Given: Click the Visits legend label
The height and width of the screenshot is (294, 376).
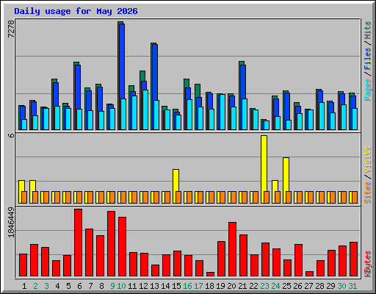Looking at the screenshot, I should pos(367,159).
